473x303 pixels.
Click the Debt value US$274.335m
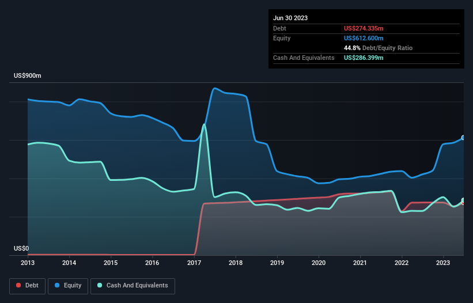pos(364,28)
